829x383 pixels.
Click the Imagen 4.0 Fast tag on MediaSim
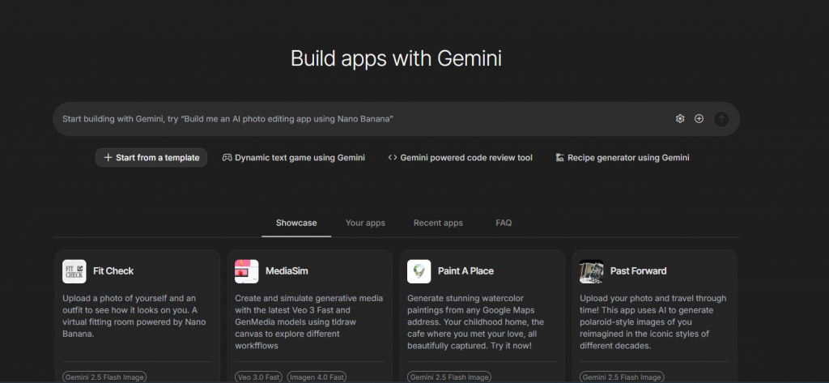(317, 377)
